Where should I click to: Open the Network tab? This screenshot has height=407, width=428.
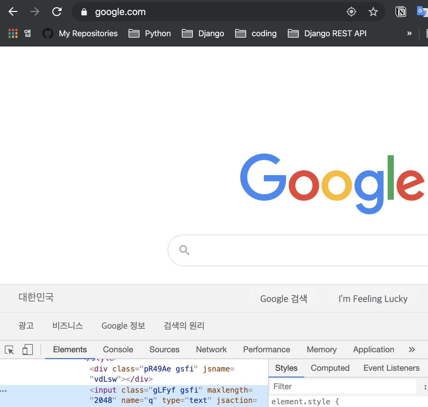point(211,350)
